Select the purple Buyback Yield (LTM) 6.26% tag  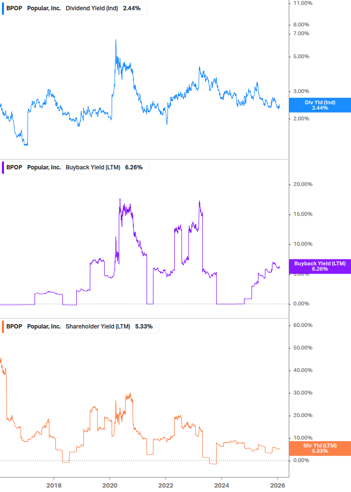pos(320,266)
